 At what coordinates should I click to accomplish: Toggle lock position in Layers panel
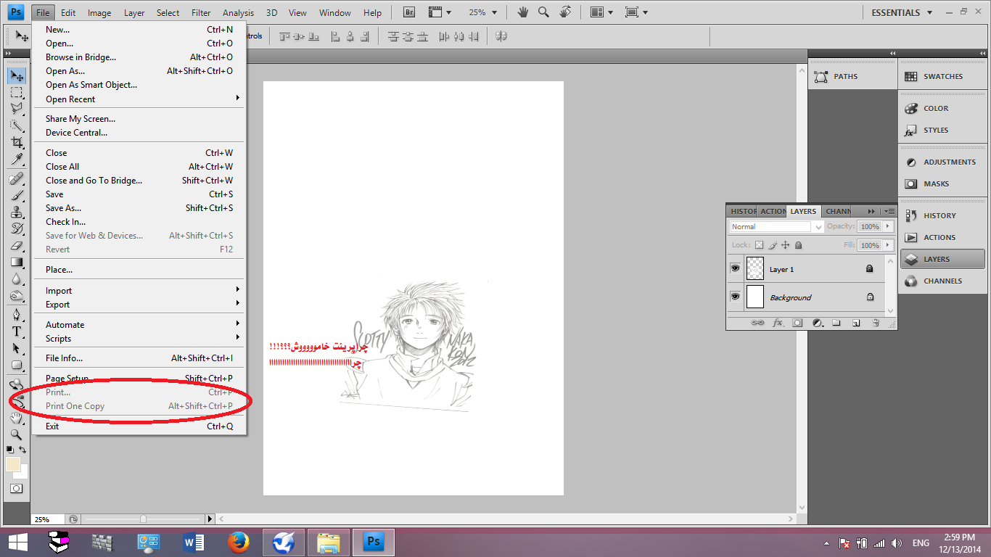point(786,245)
